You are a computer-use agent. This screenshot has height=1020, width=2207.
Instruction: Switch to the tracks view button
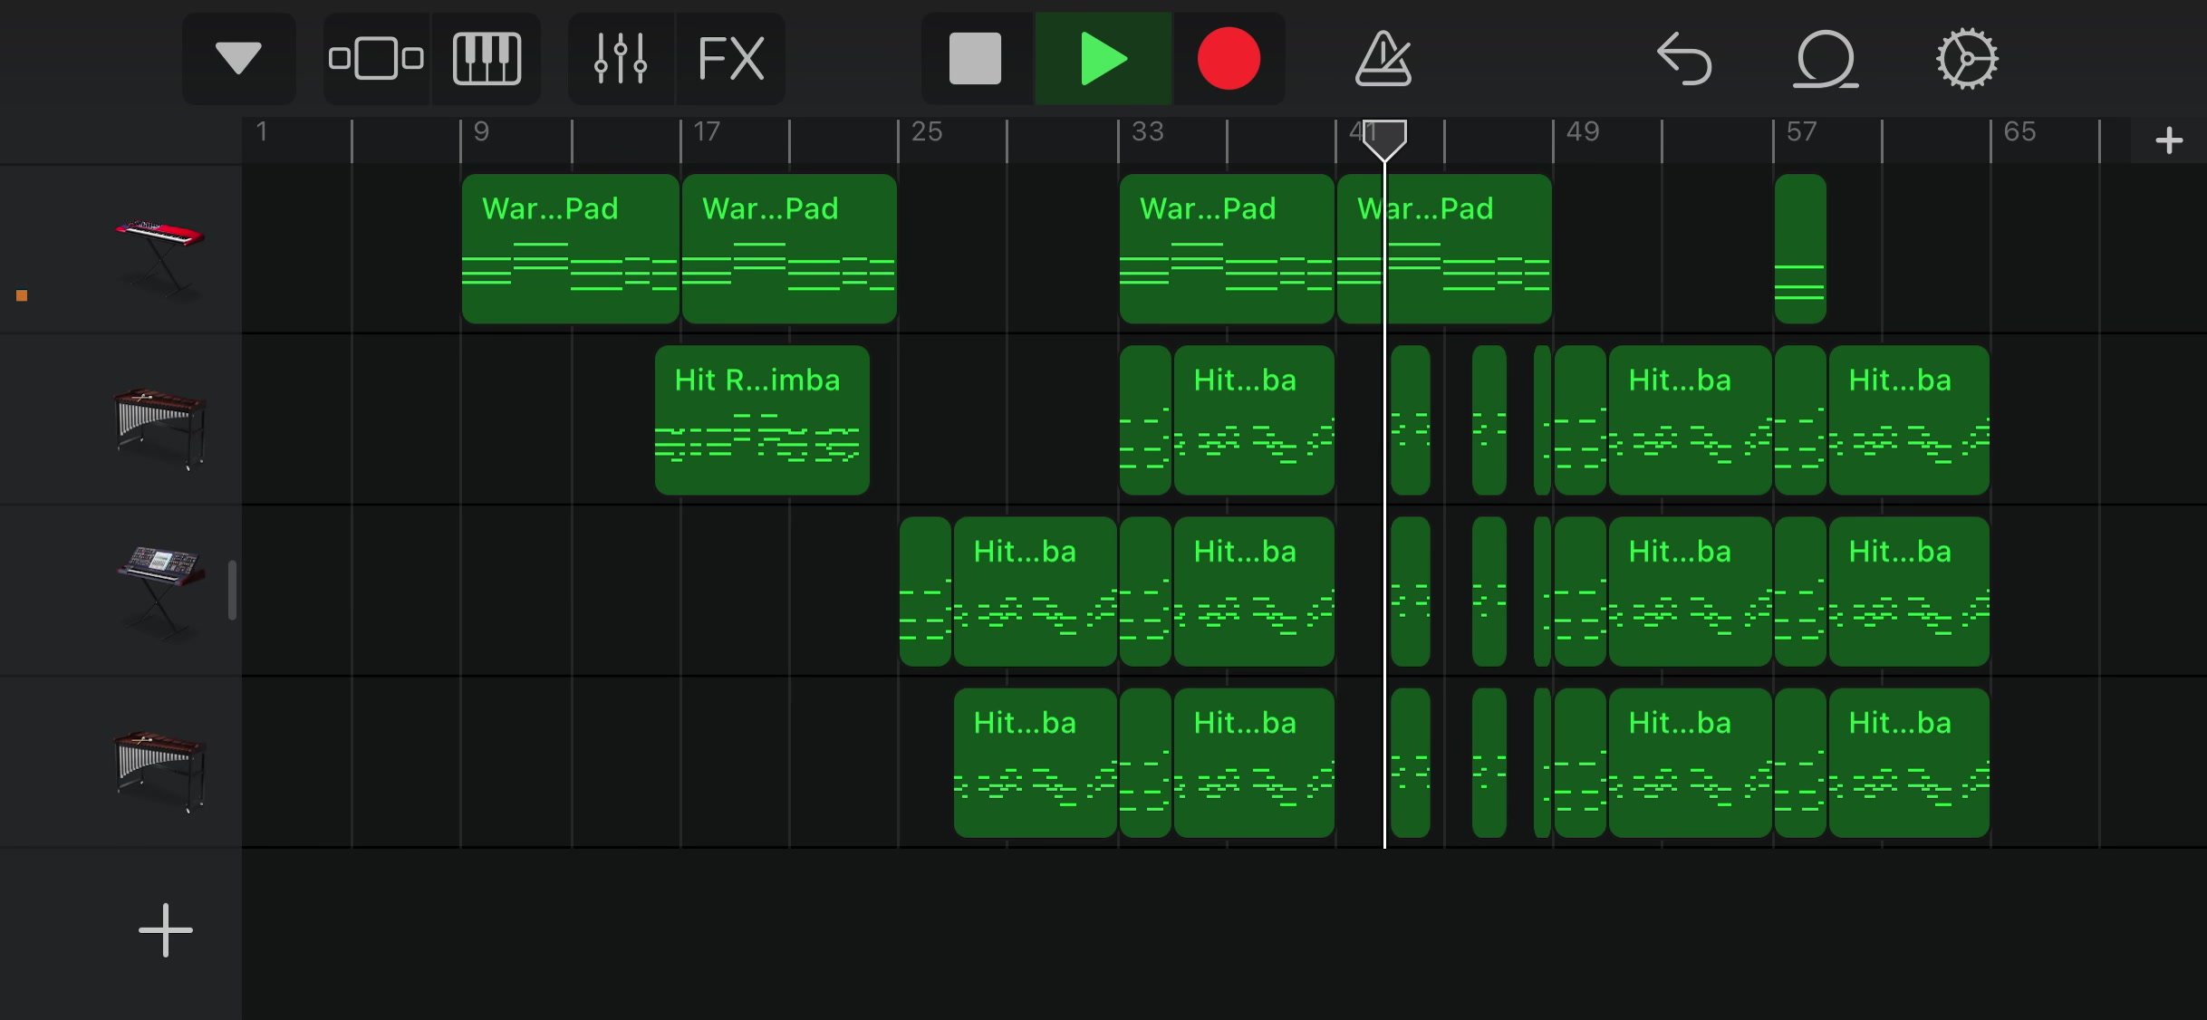(376, 59)
